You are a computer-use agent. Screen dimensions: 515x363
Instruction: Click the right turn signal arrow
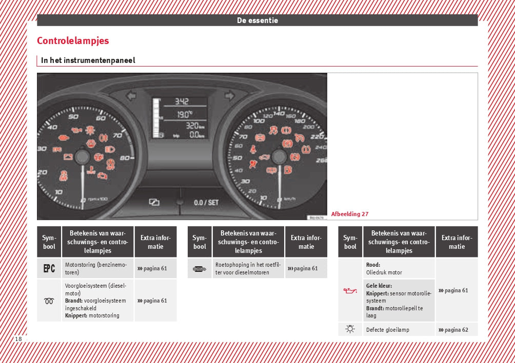(x=229, y=95)
